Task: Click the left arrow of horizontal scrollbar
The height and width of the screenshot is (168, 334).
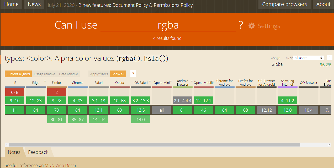Action: point(7,145)
